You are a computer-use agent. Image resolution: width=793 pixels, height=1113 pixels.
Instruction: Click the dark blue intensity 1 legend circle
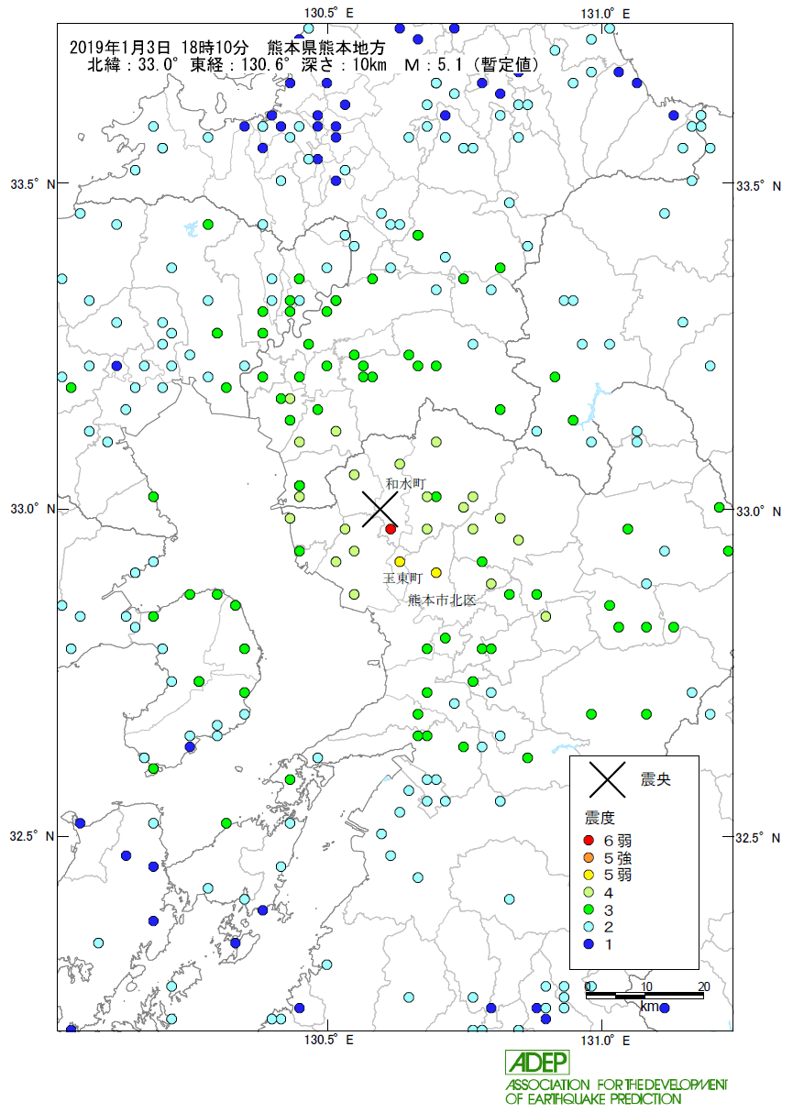click(589, 944)
